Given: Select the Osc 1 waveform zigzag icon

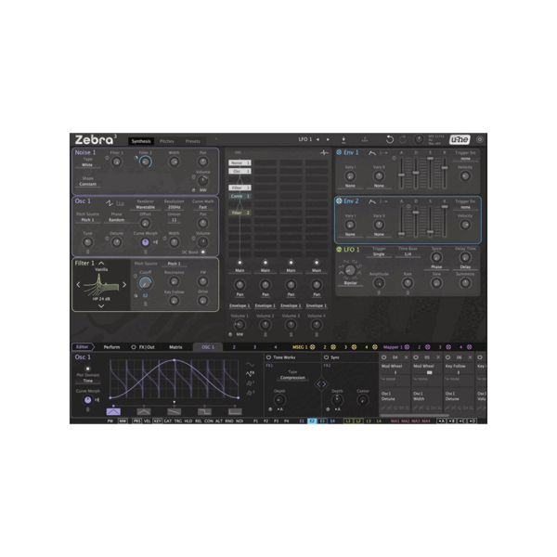Looking at the screenshot, I should click(x=110, y=202).
